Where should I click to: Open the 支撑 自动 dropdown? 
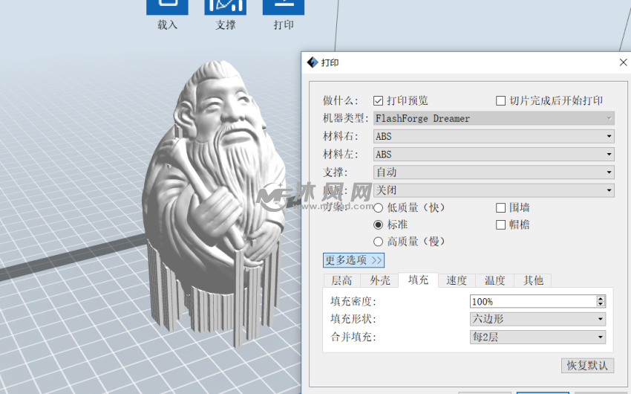(494, 172)
